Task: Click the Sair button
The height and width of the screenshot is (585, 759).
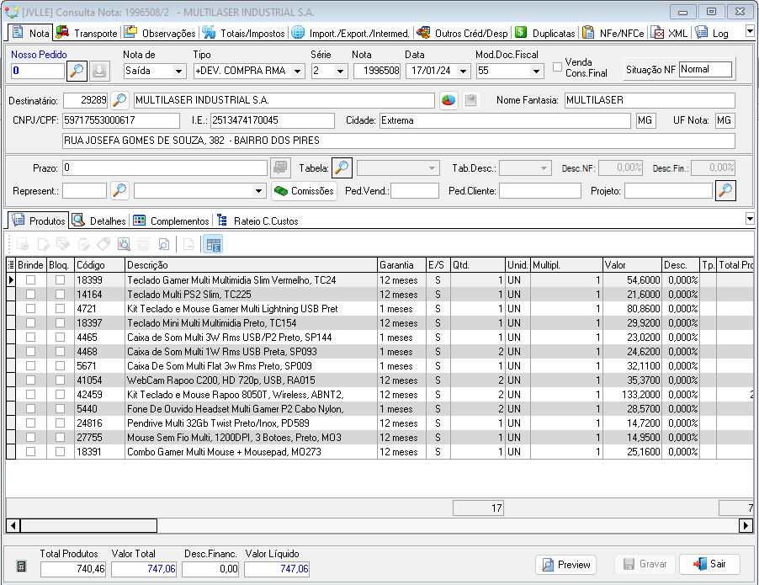Action: tap(709, 564)
